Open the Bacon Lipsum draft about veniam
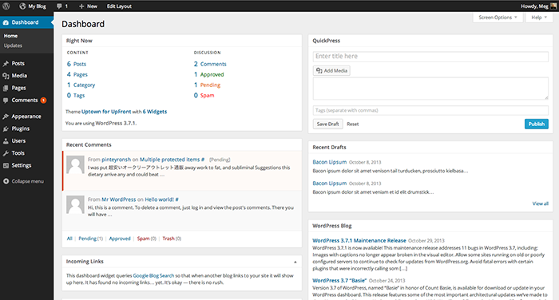Image resolution: width=559 pixels, height=300 pixels. pos(329,184)
